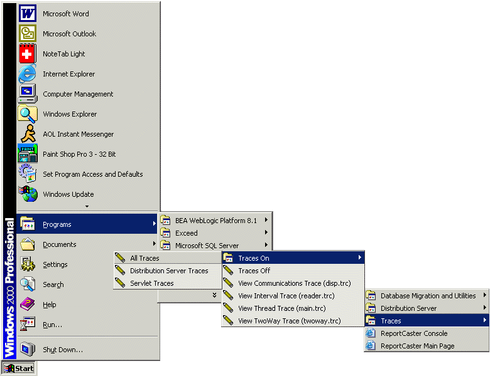490x376 pixels.
Task: Click ReportCaster Main Page browser icon
Action: click(371, 345)
